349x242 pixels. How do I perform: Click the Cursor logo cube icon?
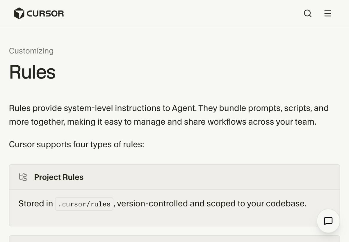(x=19, y=13)
